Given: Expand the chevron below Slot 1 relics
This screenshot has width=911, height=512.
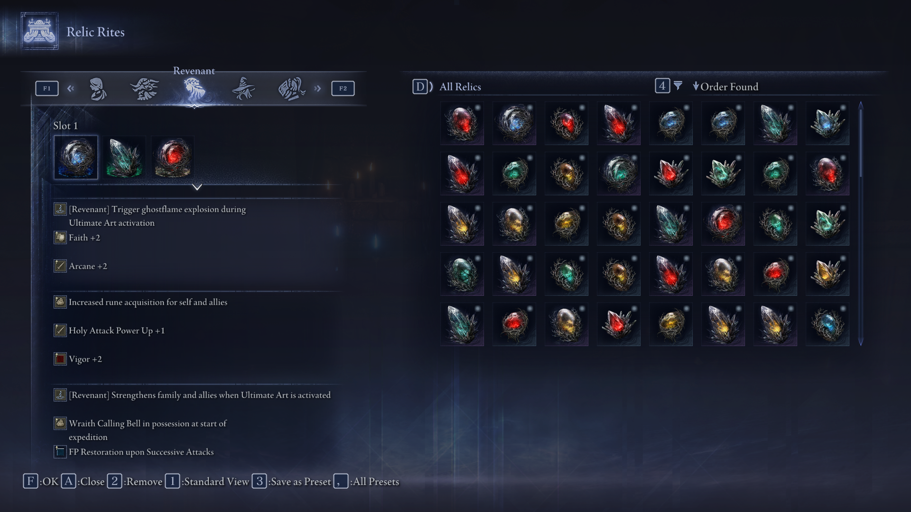Looking at the screenshot, I should click(197, 187).
